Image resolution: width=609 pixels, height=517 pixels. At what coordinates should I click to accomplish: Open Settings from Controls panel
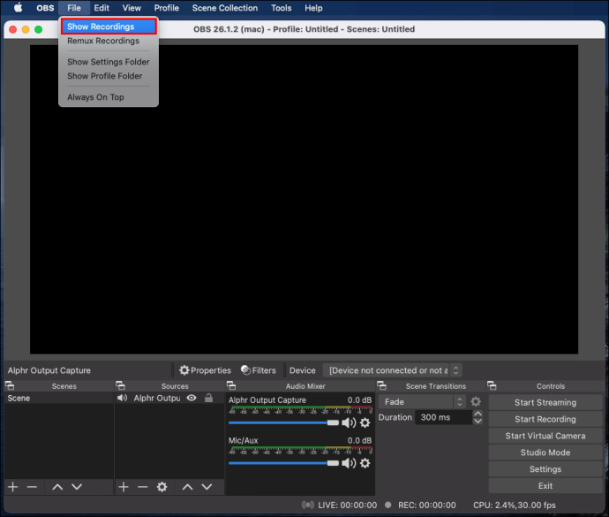pyautogui.click(x=545, y=469)
